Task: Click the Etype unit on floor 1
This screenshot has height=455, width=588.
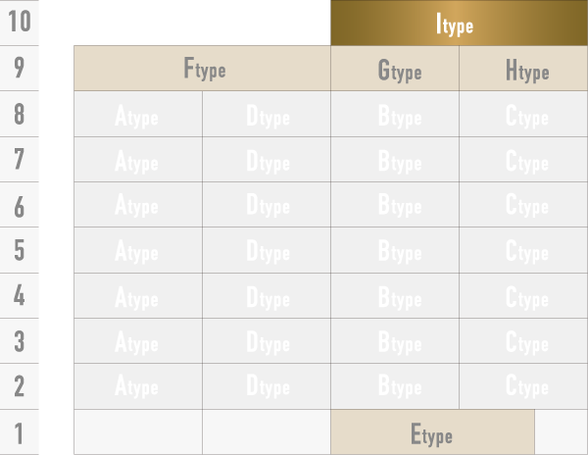Action: [x=432, y=432]
